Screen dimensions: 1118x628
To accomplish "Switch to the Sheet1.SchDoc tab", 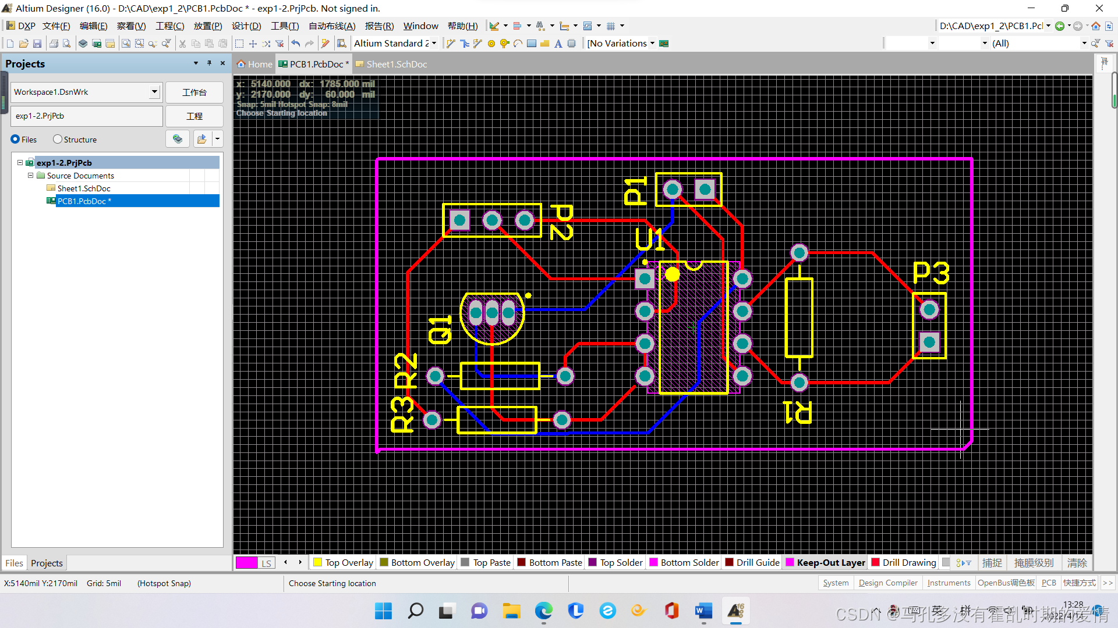I will click(391, 65).
